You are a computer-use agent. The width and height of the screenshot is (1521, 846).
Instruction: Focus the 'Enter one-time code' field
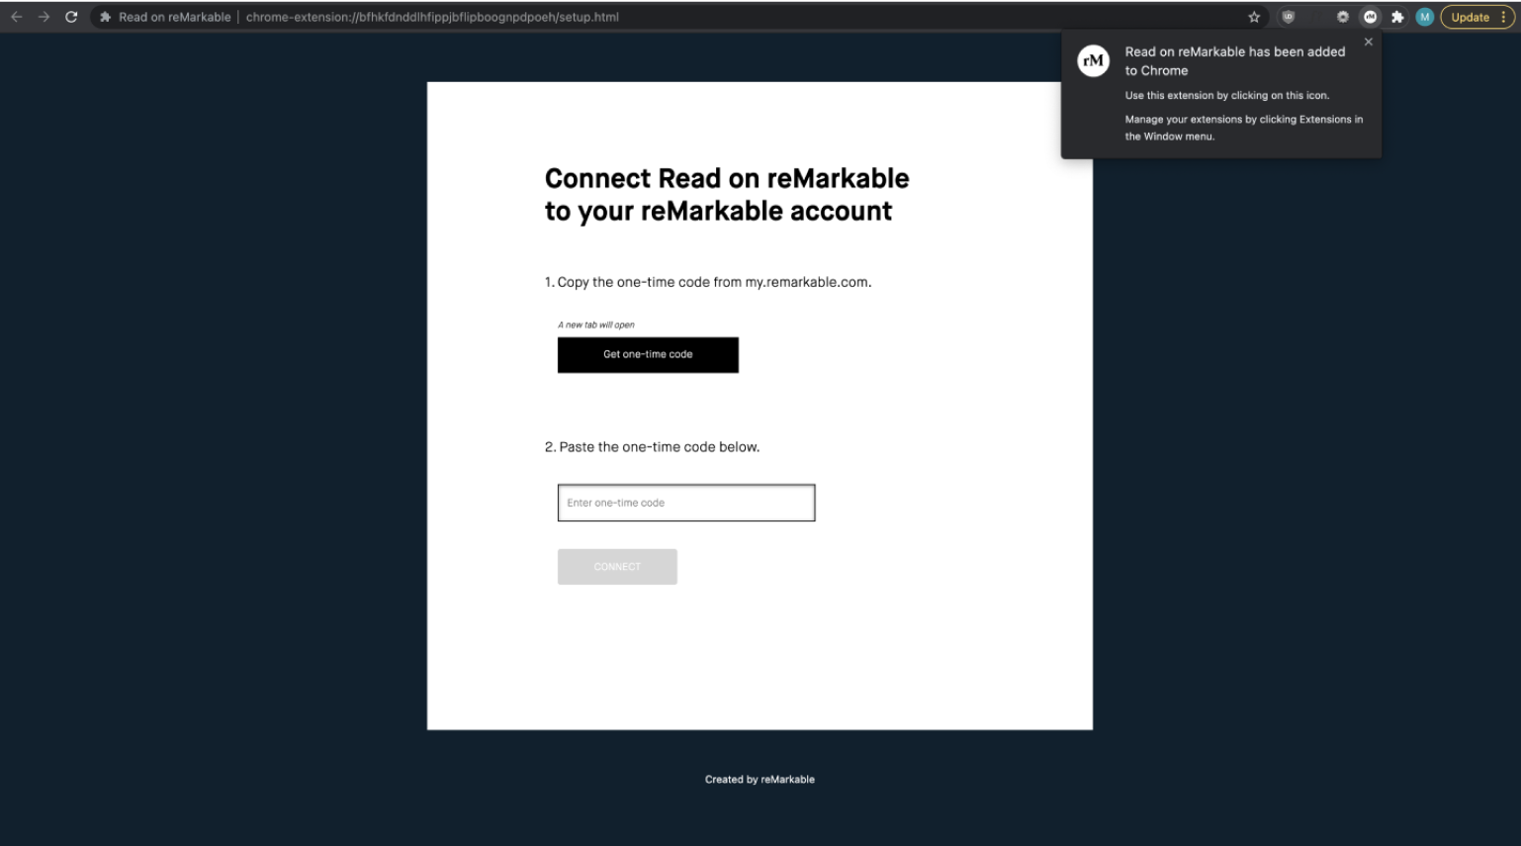685,503
